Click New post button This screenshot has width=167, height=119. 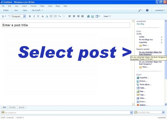pyautogui.click(x=16, y=10)
